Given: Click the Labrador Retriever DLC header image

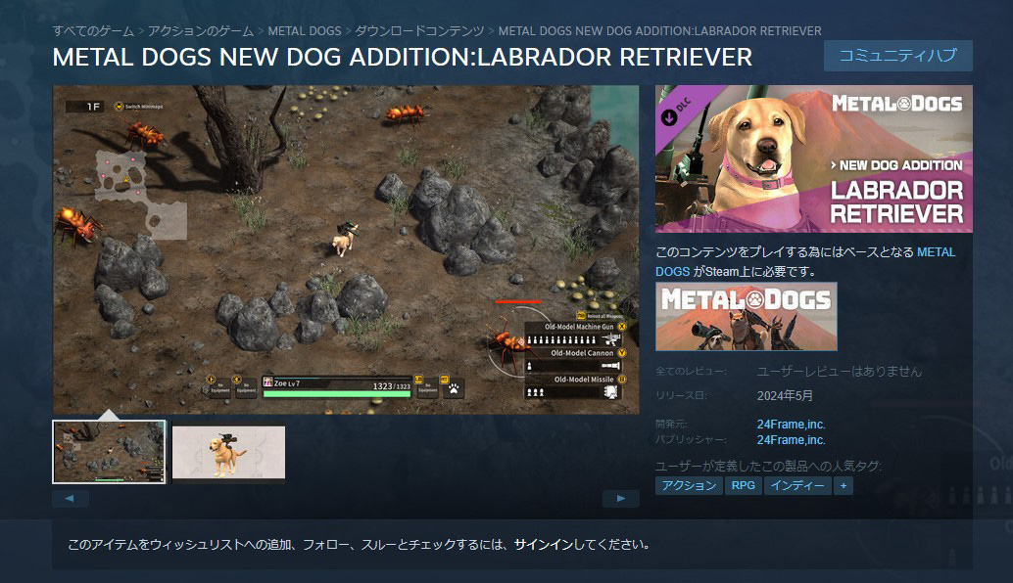Looking at the screenshot, I should (814, 158).
